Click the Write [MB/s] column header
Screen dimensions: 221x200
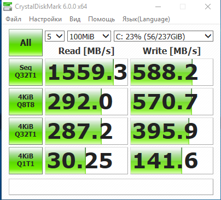point(172,51)
